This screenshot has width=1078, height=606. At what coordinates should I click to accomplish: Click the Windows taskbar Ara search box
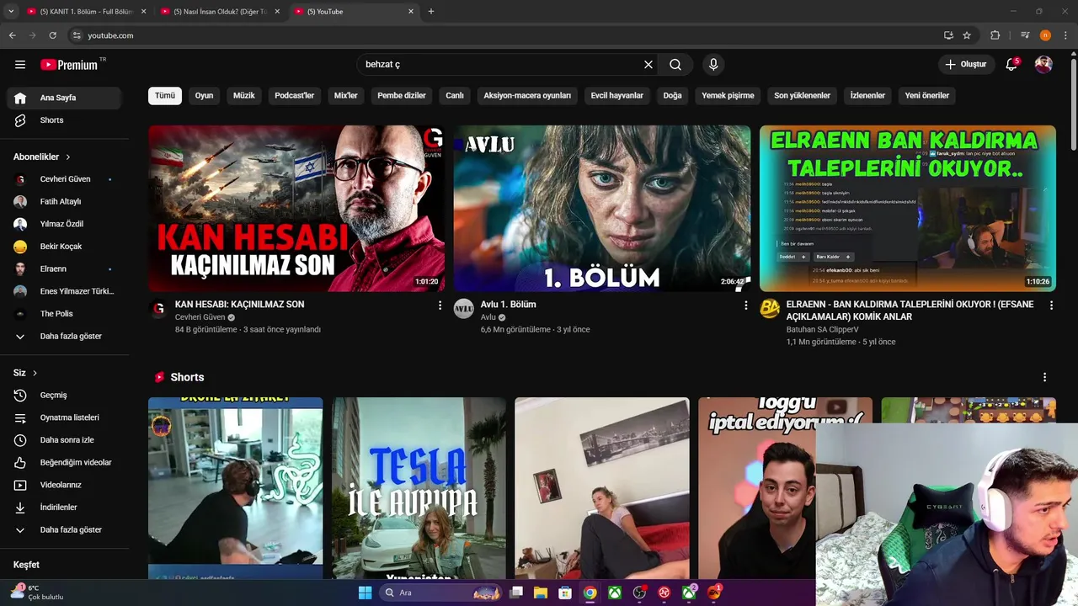click(x=442, y=593)
